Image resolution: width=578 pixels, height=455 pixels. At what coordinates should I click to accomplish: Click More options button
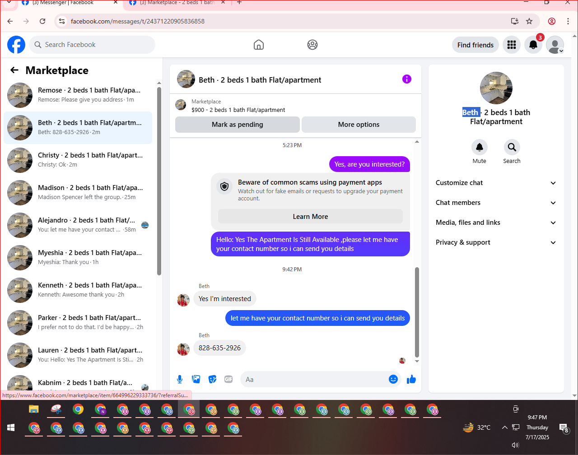[359, 125]
